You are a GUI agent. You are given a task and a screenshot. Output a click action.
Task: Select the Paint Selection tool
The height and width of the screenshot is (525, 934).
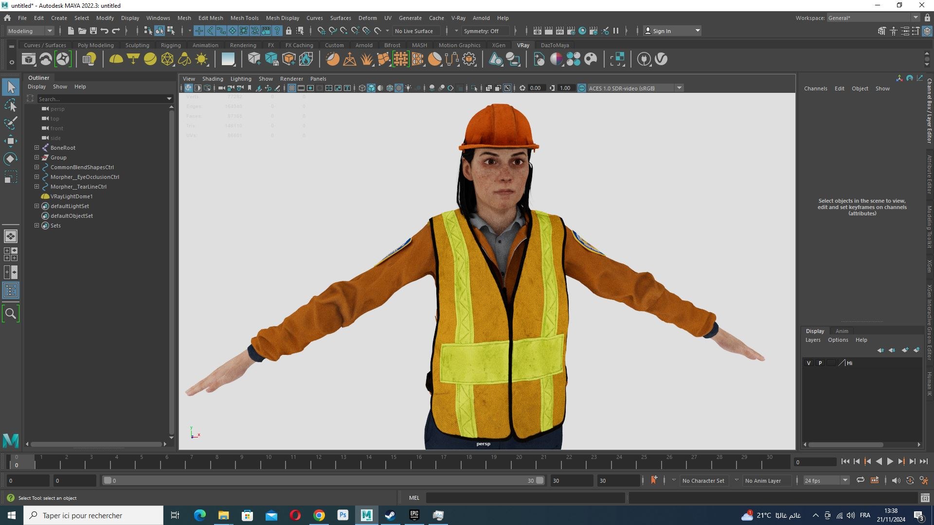click(11, 123)
